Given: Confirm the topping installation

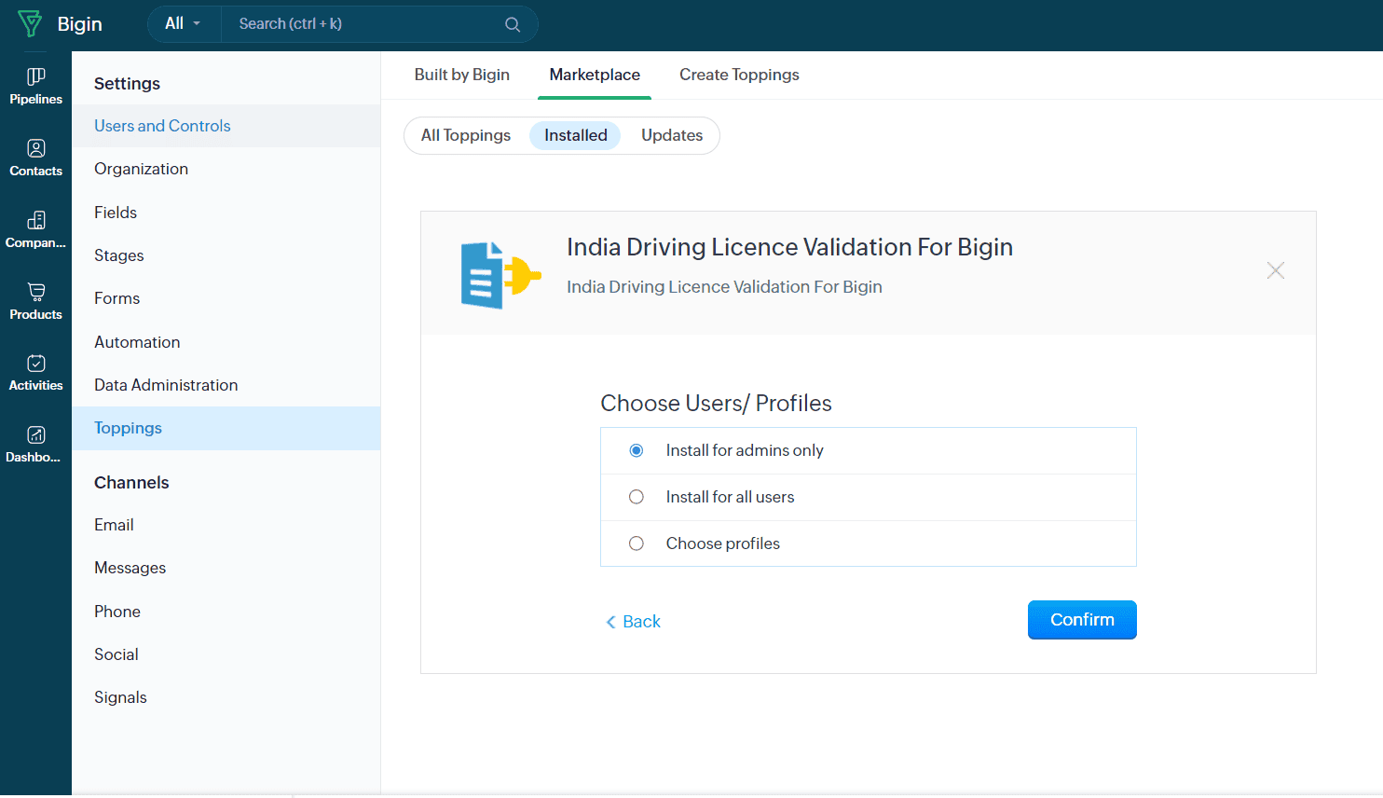Looking at the screenshot, I should tap(1082, 620).
